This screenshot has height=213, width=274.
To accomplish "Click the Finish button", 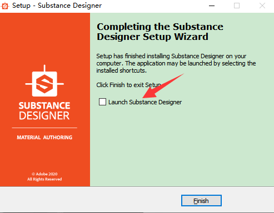I will 201,200.
